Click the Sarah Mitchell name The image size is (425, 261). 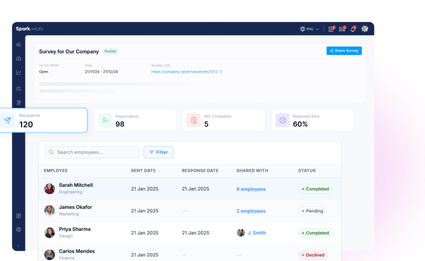pyautogui.click(x=76, y=185)
